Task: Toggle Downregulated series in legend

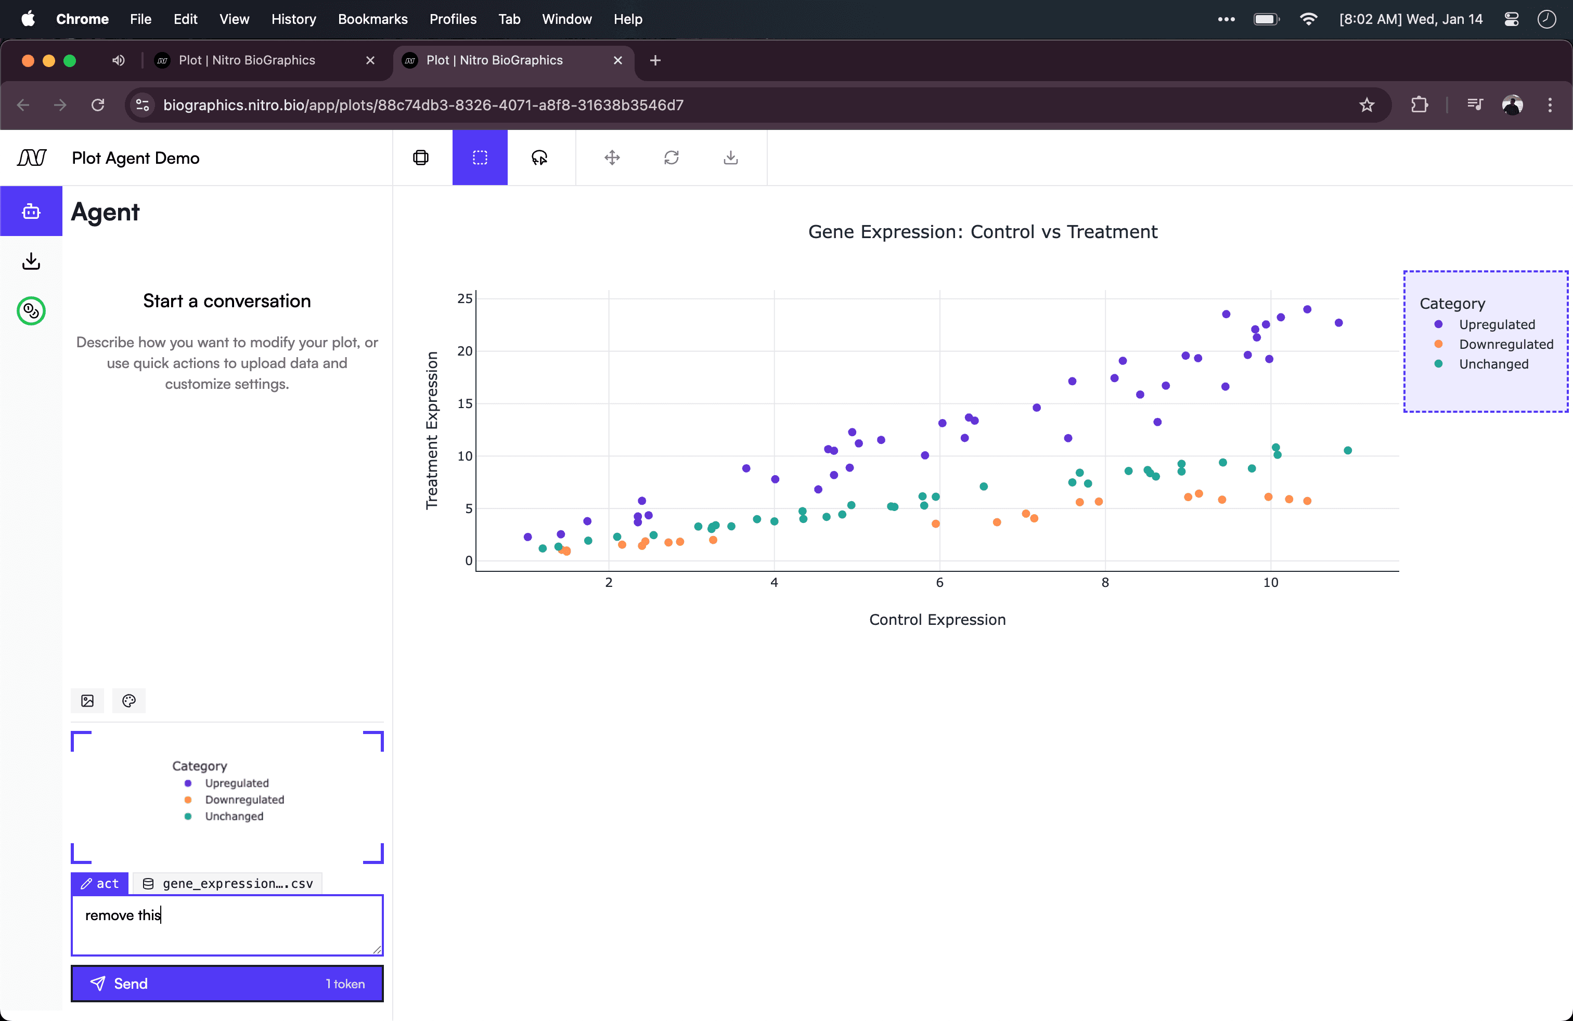Action: point(1505,344)
